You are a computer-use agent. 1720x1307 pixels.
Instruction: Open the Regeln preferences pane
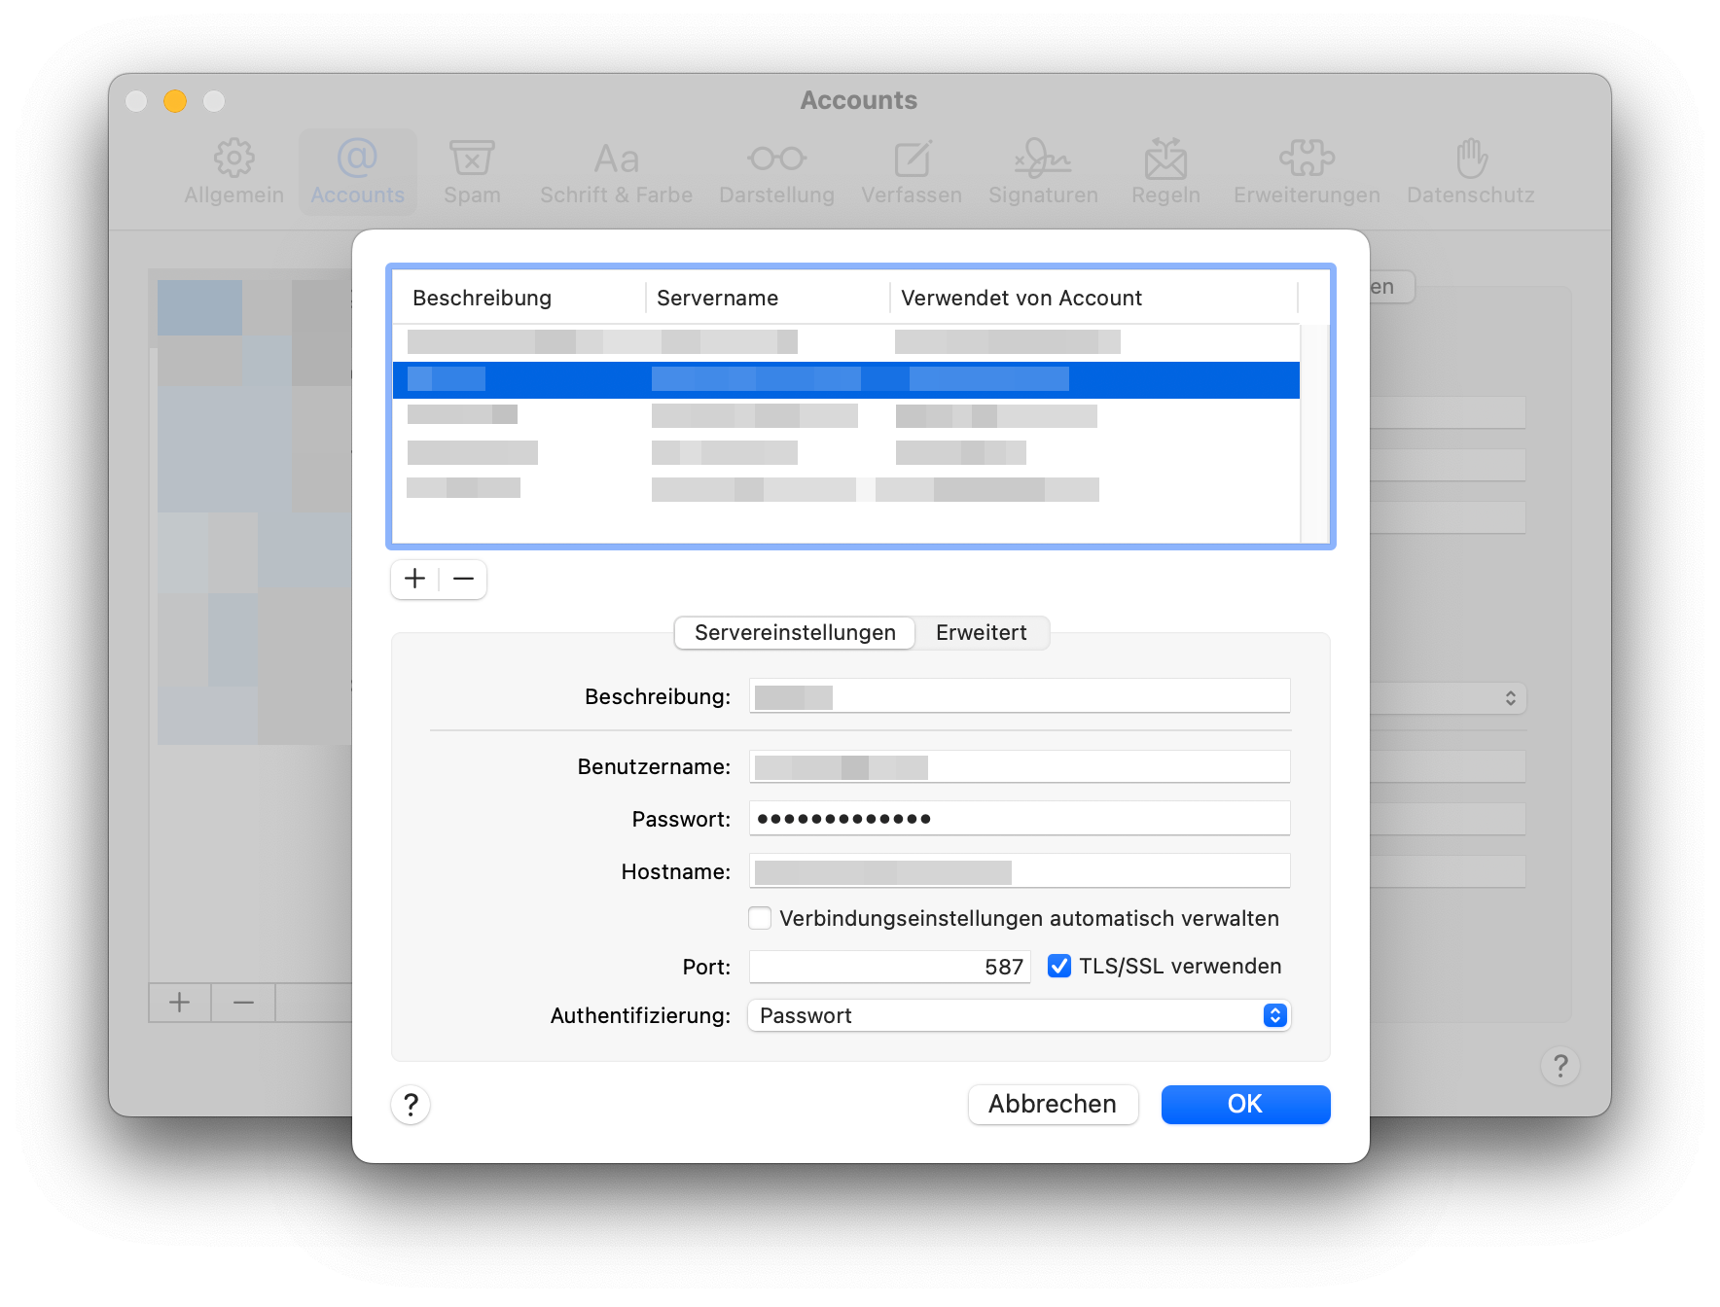tap(1165, 172)
